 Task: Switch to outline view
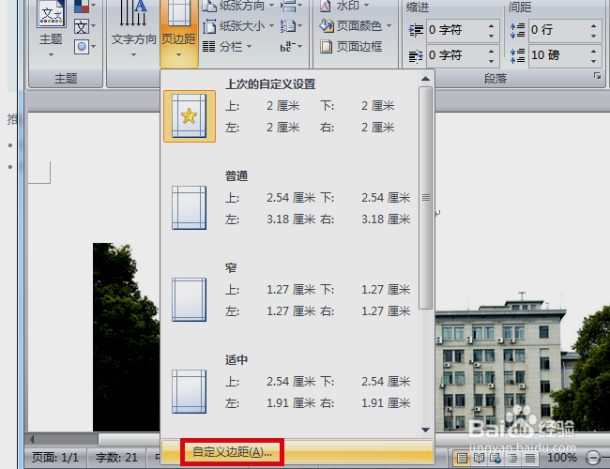[512, 458]
